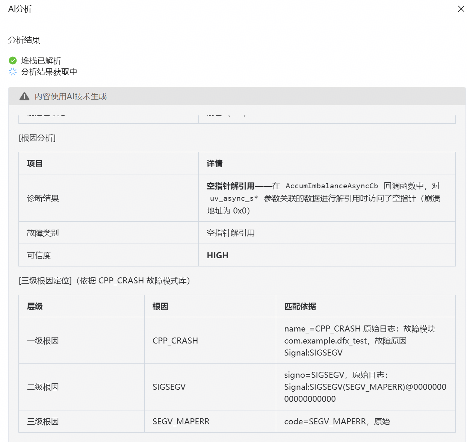Viewport: 467px width, 442px height.
Task: Click the 堆栈已解析 status text
Action: [41, 61]
